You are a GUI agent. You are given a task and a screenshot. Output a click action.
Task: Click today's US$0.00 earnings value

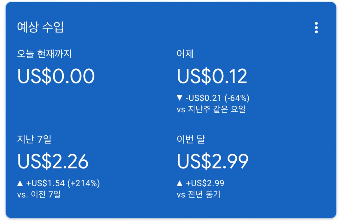click(x=56, y=76)
